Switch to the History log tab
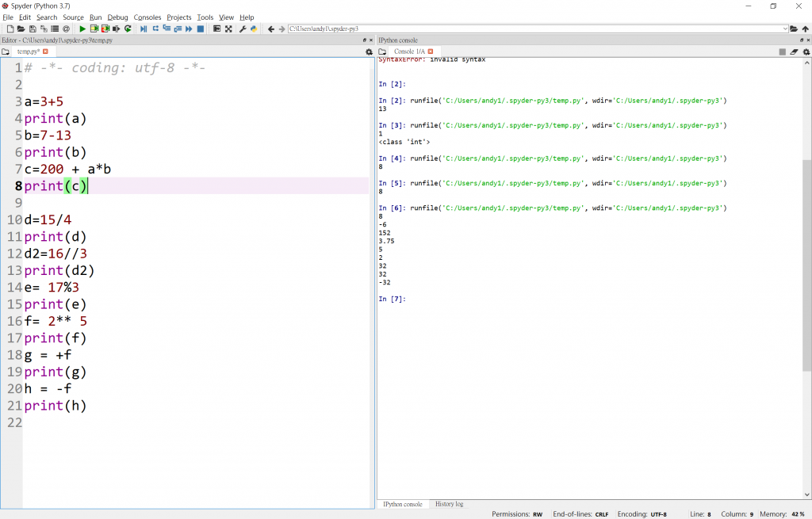This screenshot has height=519, width=812. point(449,504)
